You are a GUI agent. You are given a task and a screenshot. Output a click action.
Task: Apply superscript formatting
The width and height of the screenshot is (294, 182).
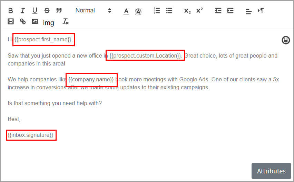pyautogui.click(x=199, y=11)
